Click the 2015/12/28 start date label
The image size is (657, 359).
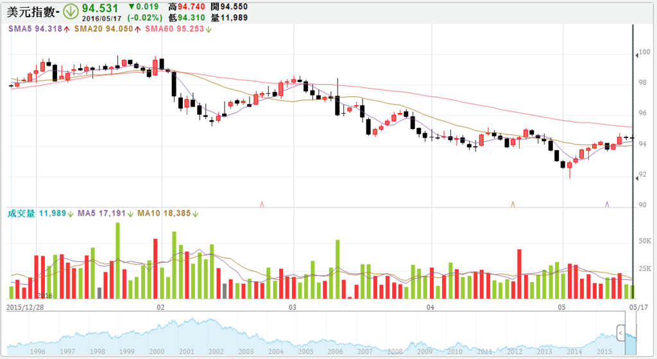pyautogui.click(x=25, y=307)
